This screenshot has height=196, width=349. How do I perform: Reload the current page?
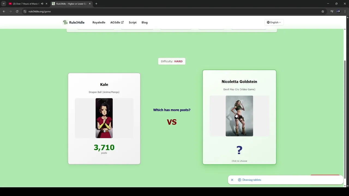[17, 11]
